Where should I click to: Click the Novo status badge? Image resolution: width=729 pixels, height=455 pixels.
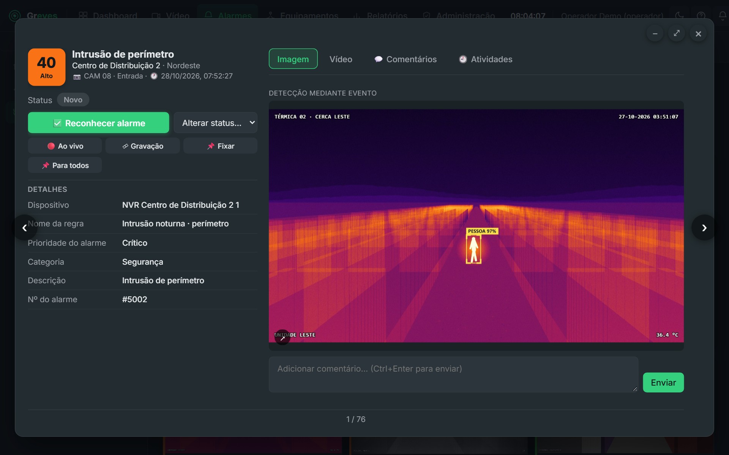[x=73, y=100]
